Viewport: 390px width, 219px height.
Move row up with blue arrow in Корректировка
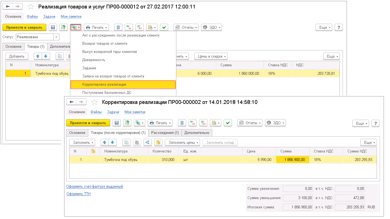pos(105,142)
